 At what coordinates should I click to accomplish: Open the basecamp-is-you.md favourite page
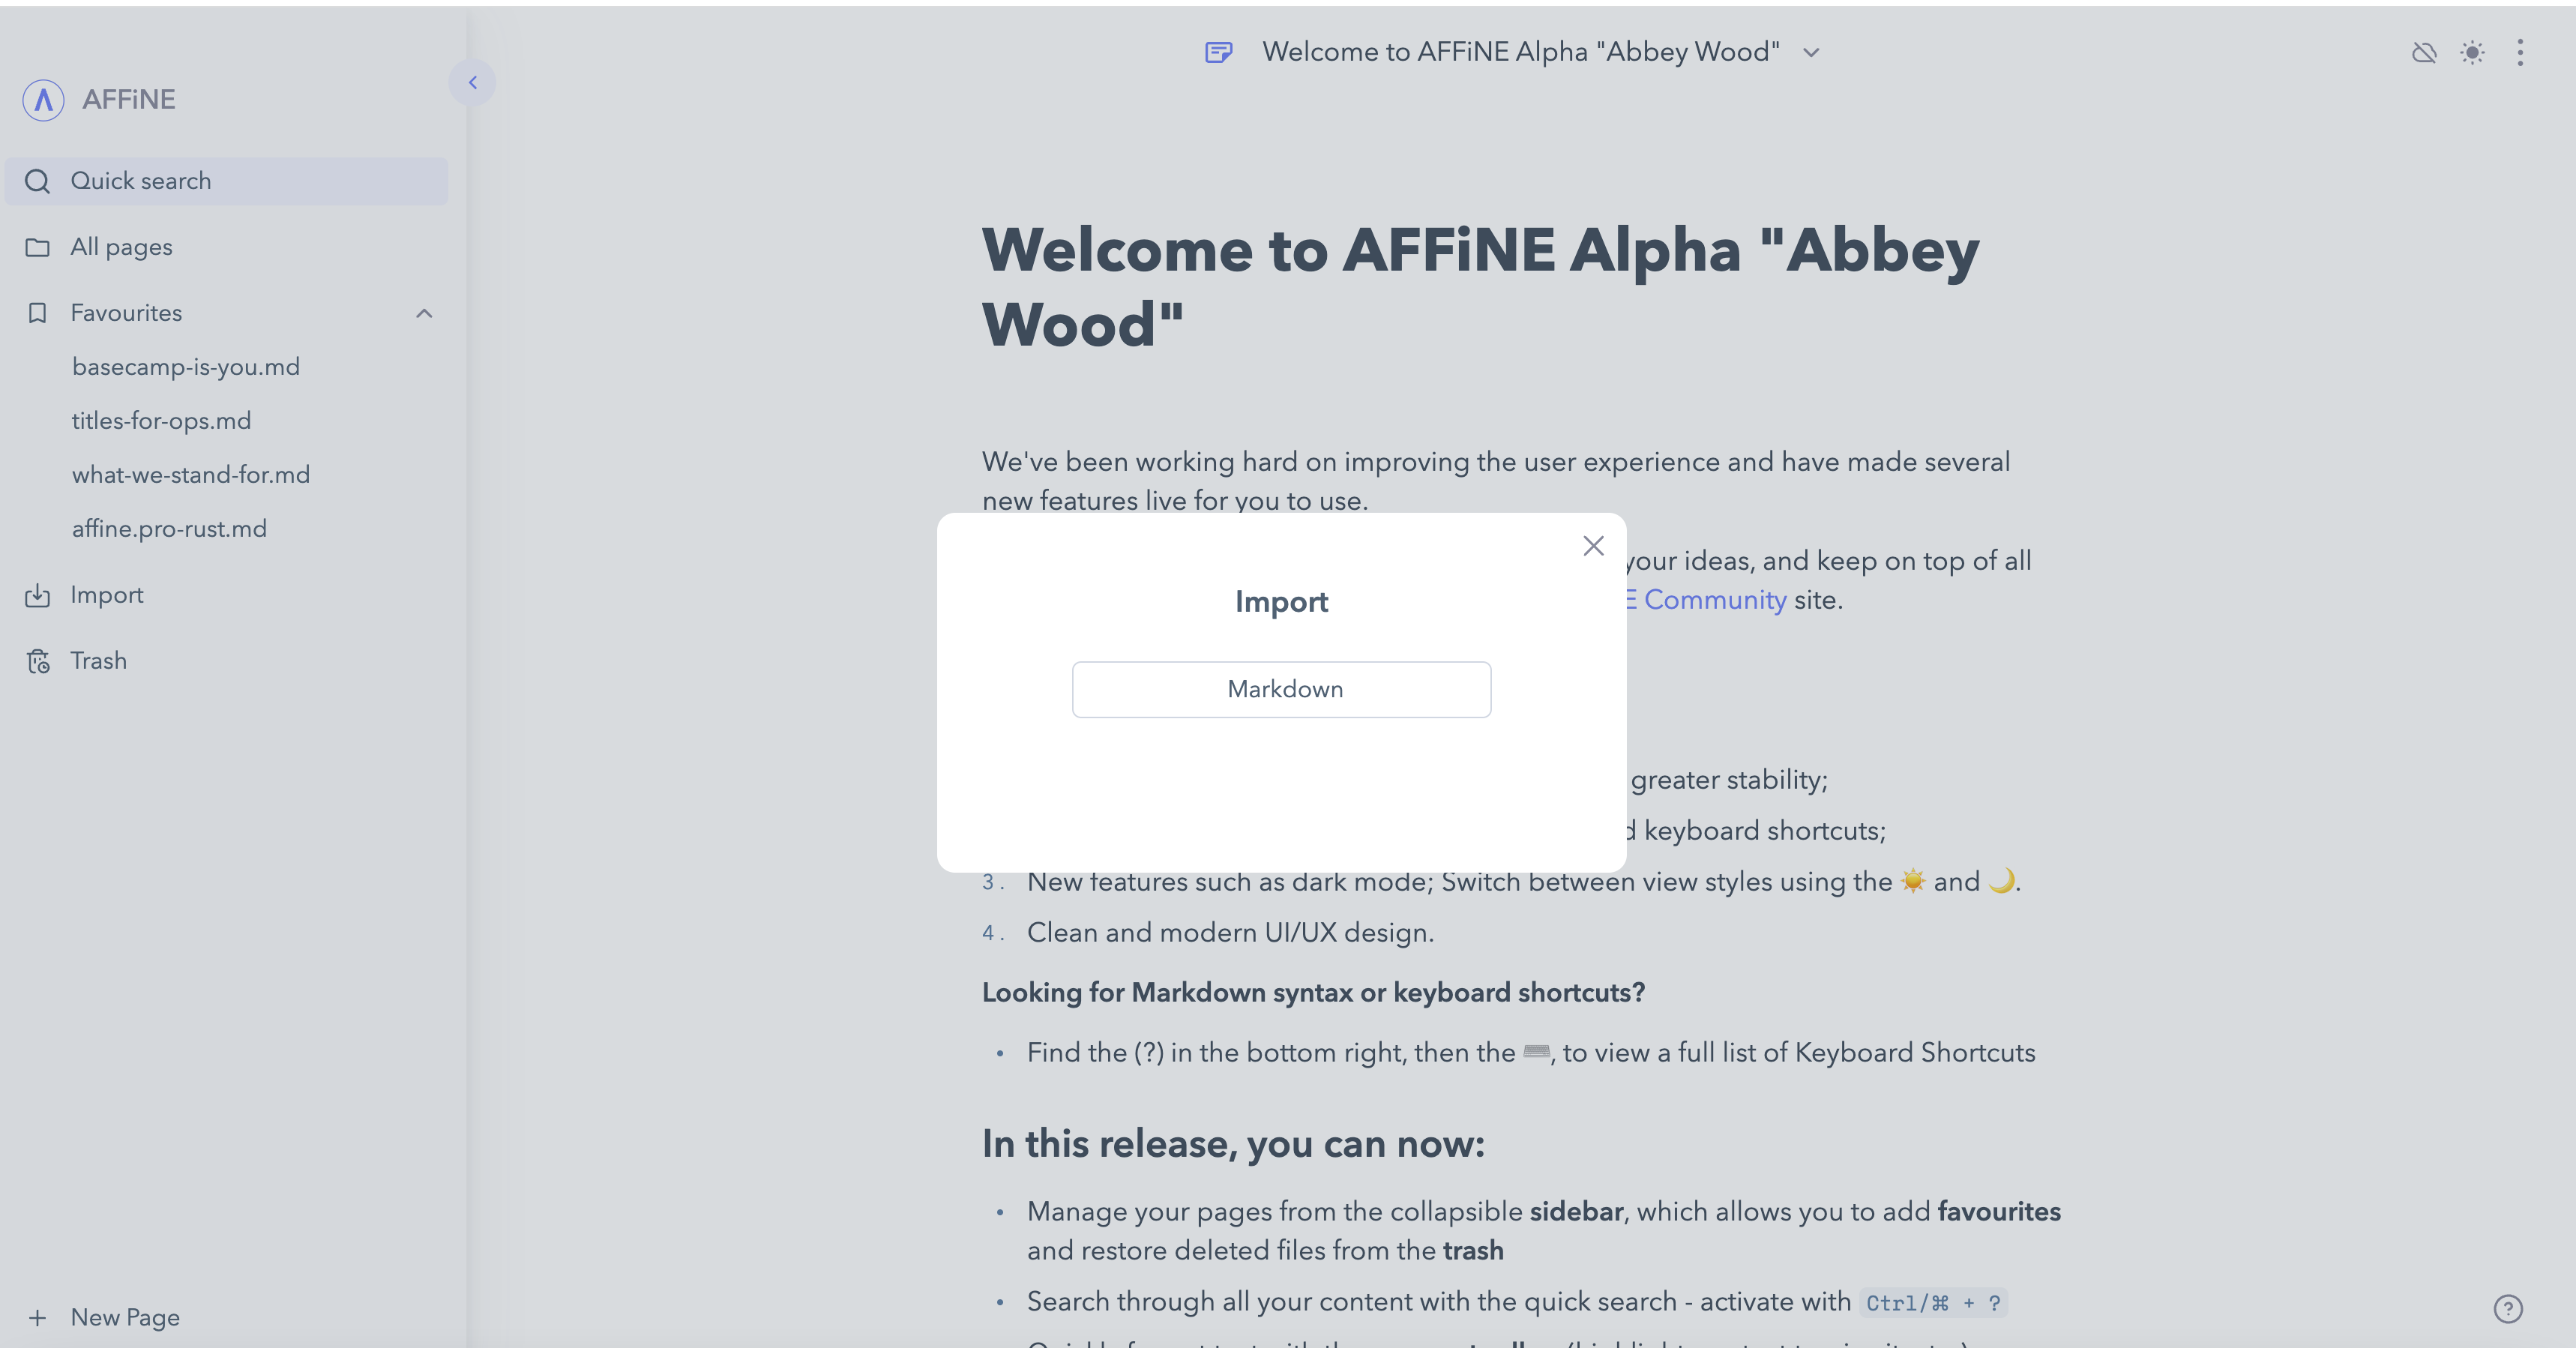pos(186,366)
